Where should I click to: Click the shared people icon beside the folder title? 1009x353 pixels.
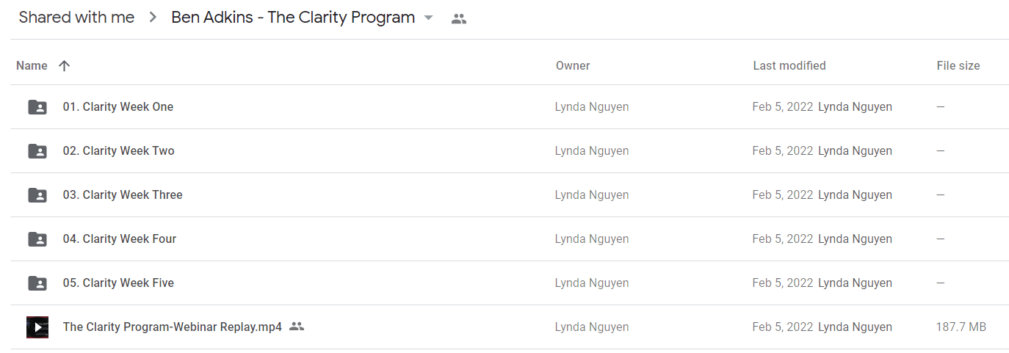point(459,19)
